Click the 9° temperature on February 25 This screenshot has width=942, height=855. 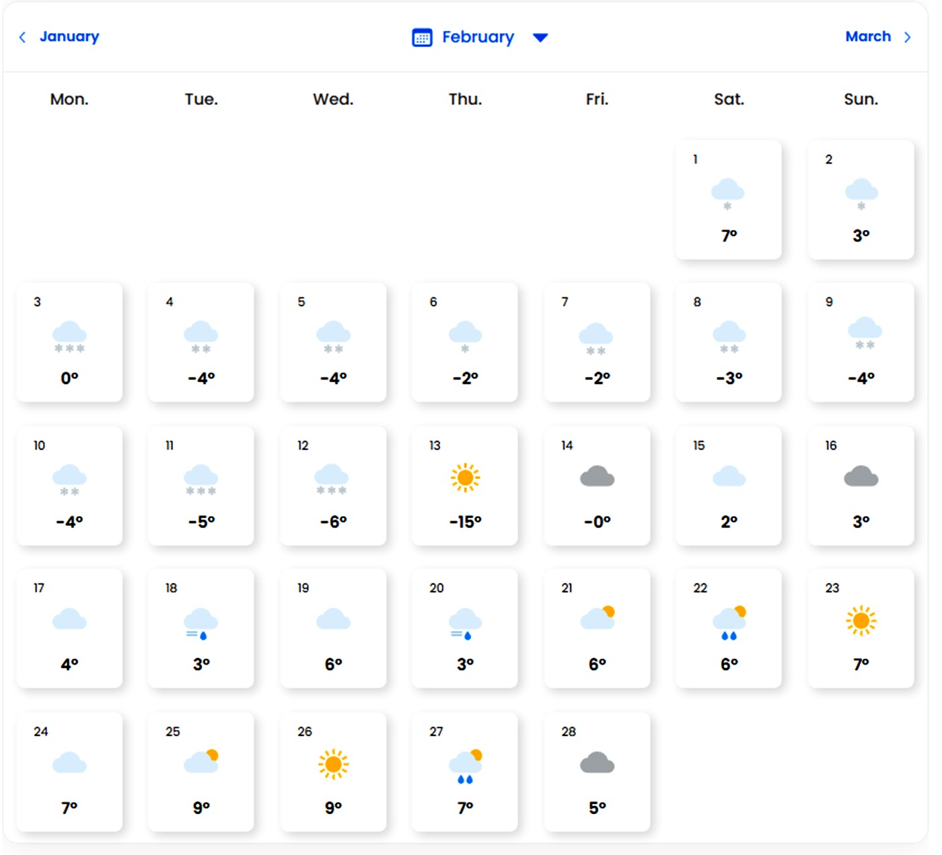pyautogui.click(x=201, y=807)
